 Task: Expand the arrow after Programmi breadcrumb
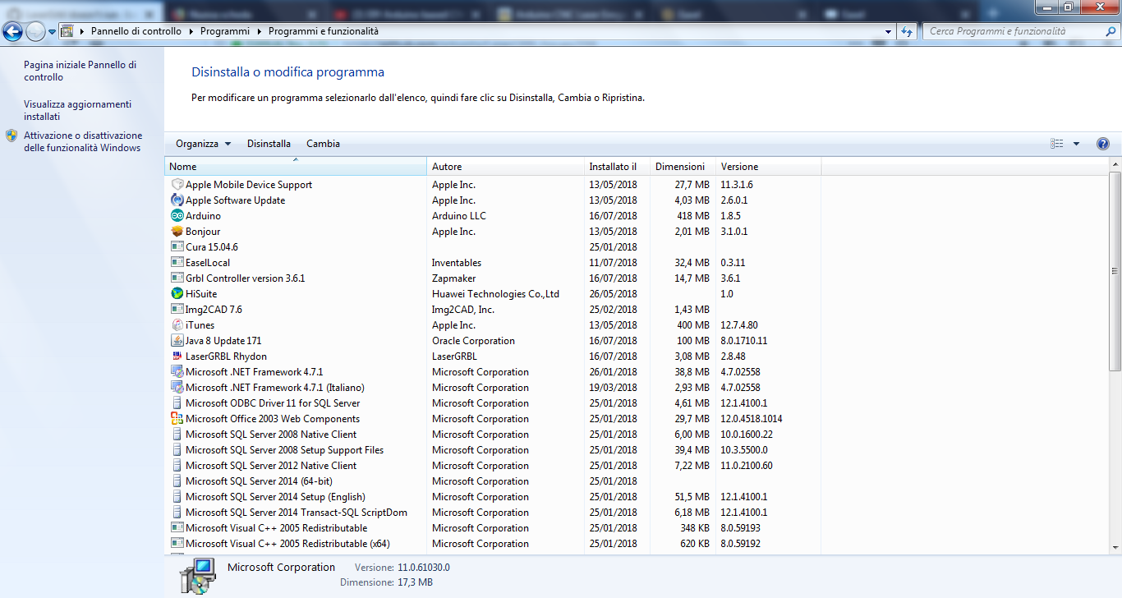[259, 31]
